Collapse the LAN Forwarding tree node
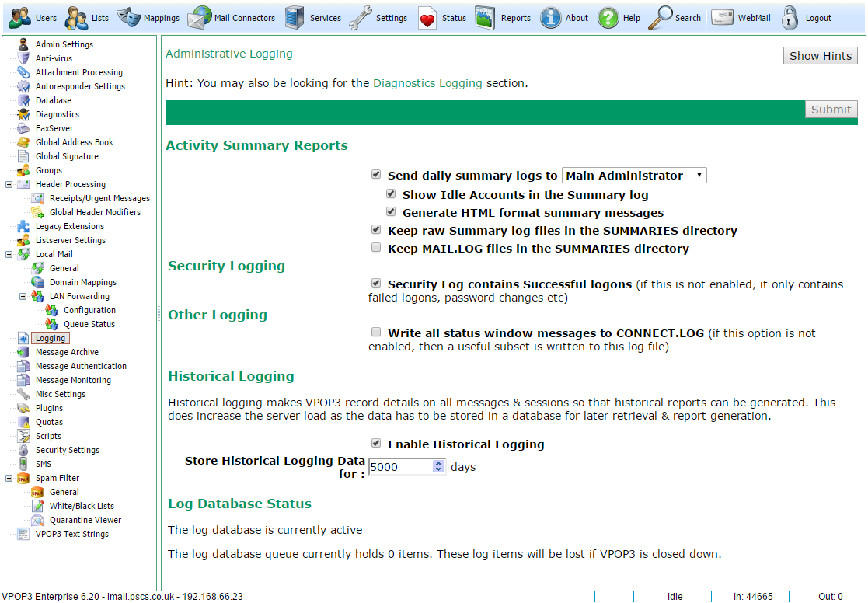 pyautogui.click(x=23, y=296)
